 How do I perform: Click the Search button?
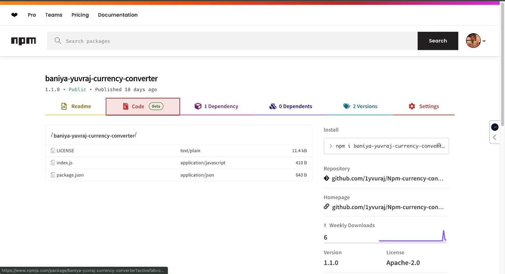point(438,41)
